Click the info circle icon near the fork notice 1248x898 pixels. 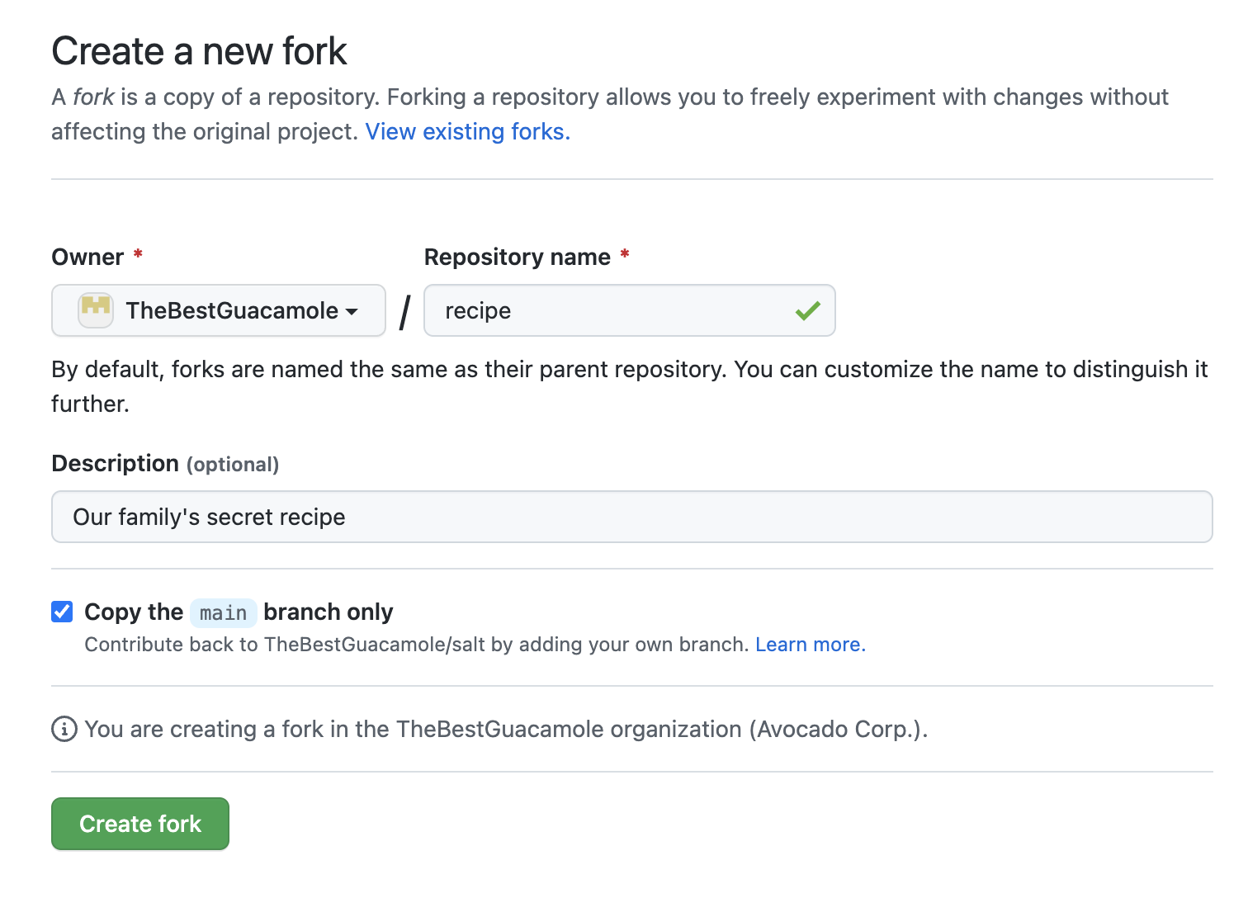[x=64, y=729]
